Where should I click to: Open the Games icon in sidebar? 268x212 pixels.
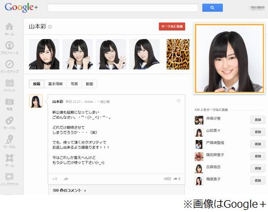[x=10, y=158]
